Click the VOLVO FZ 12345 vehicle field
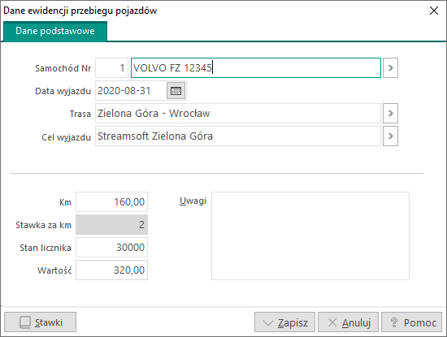Screen dimensions: 447x337 (x=256, y=67)
